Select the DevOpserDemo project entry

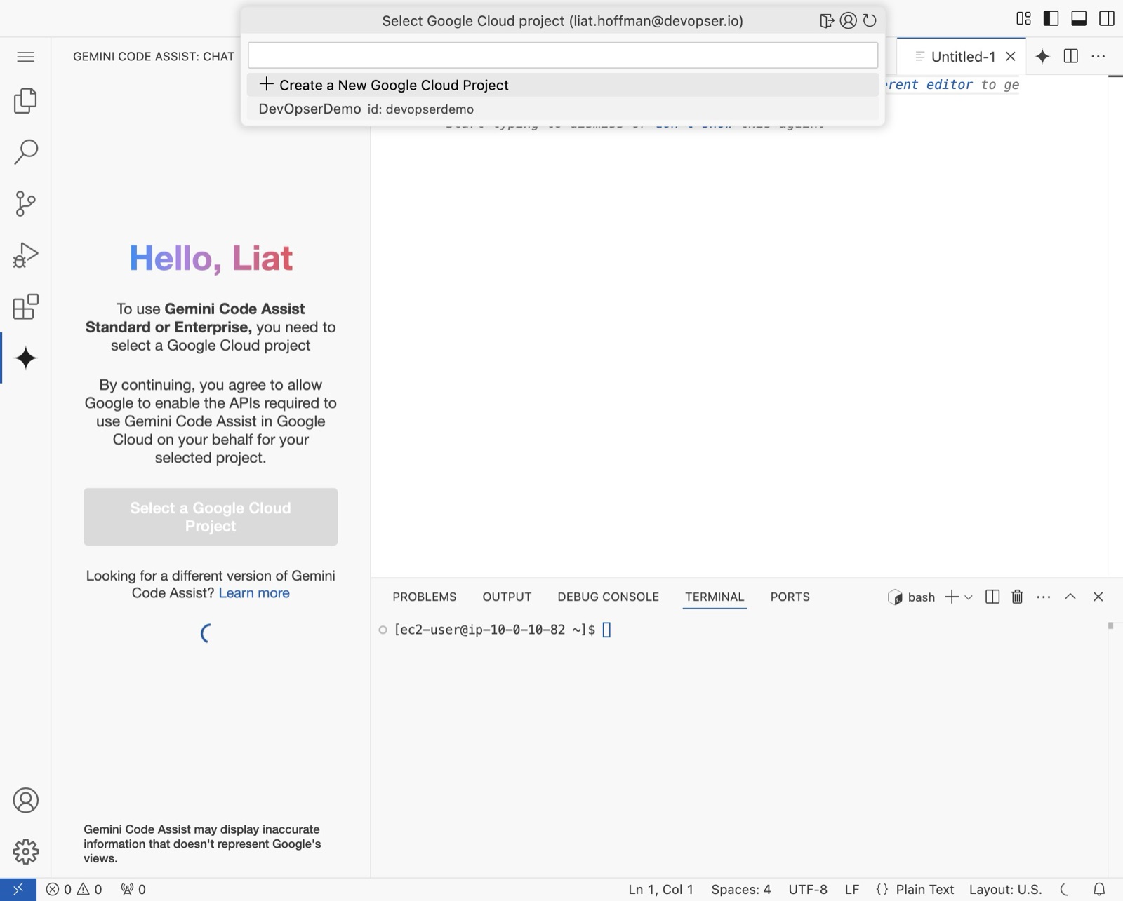[563, 109]
